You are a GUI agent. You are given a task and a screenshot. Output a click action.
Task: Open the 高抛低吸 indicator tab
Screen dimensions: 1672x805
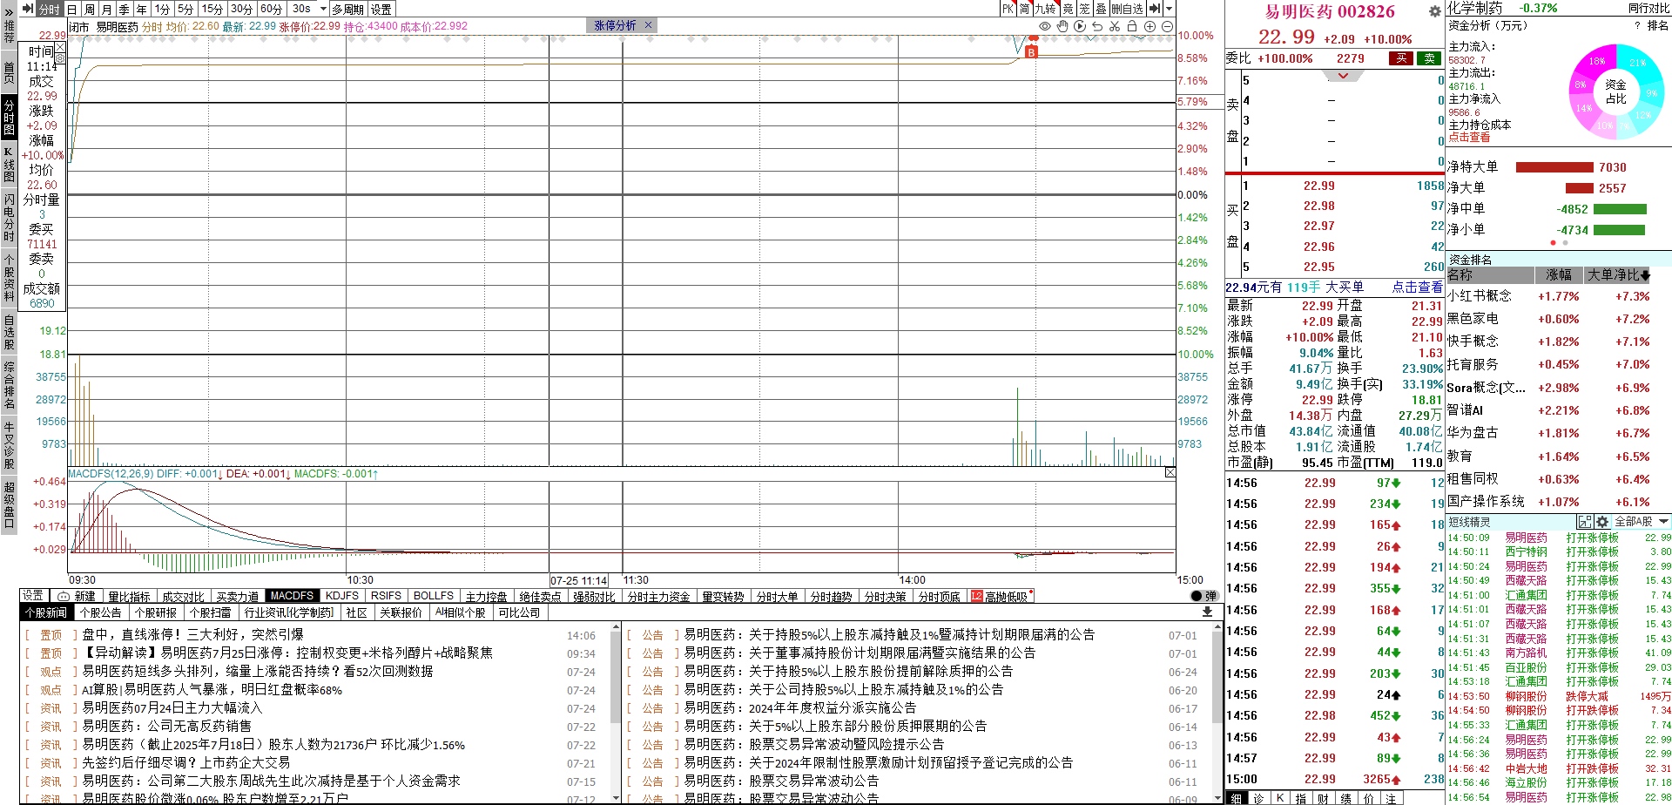point(1001,597)
